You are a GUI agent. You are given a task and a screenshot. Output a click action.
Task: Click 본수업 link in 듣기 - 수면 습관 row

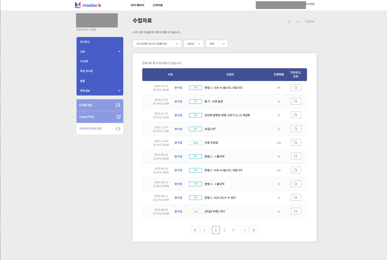[x=178, y=101]
